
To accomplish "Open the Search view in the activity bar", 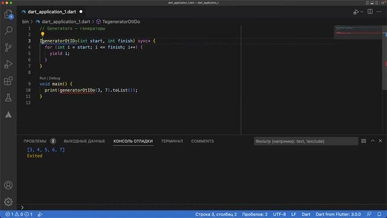I will [8, 31].
